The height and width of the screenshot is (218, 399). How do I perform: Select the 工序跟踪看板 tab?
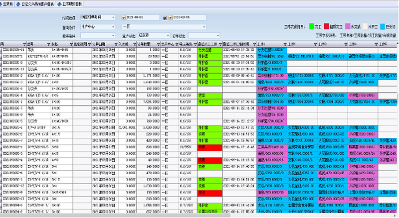pos(70,4)
